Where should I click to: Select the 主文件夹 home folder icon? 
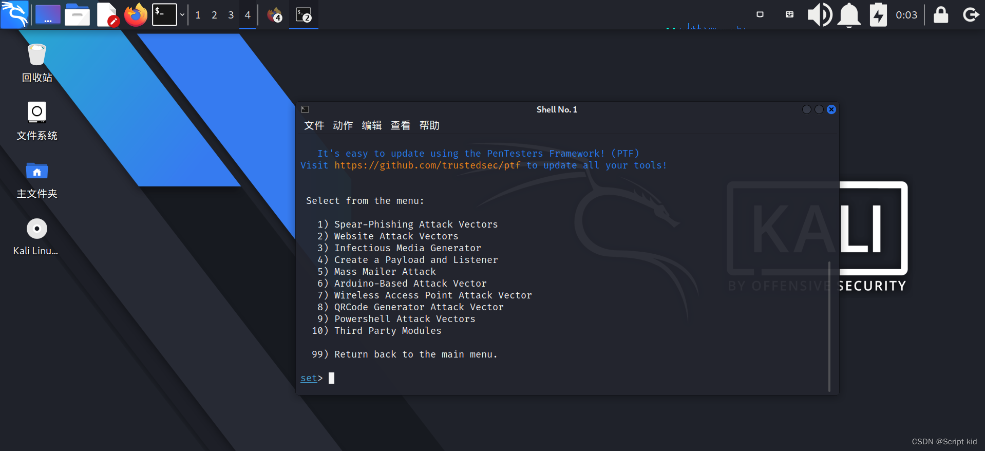(x=37, y=180)
